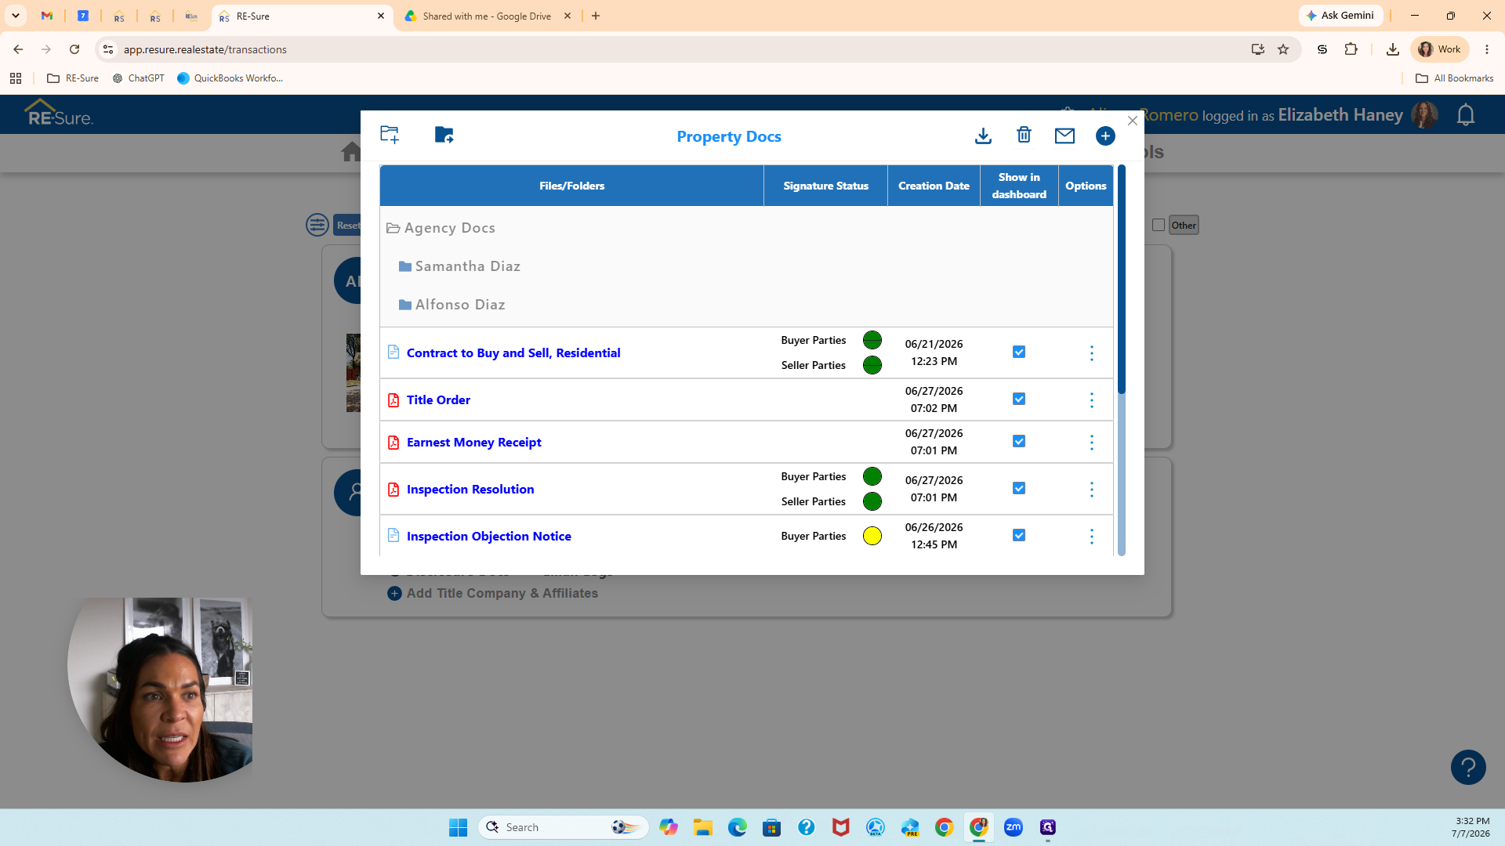Click the Files/Folders column header
The height and width of the screenshot is (846, 1505).
[571, 186]
